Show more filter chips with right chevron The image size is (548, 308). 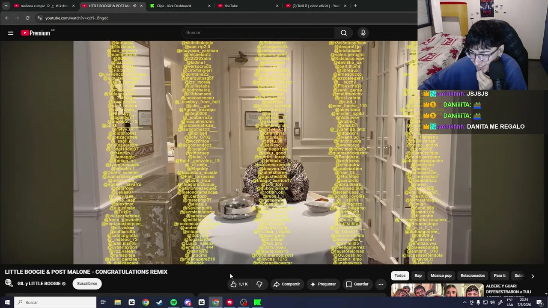click(x=533, y=276)
